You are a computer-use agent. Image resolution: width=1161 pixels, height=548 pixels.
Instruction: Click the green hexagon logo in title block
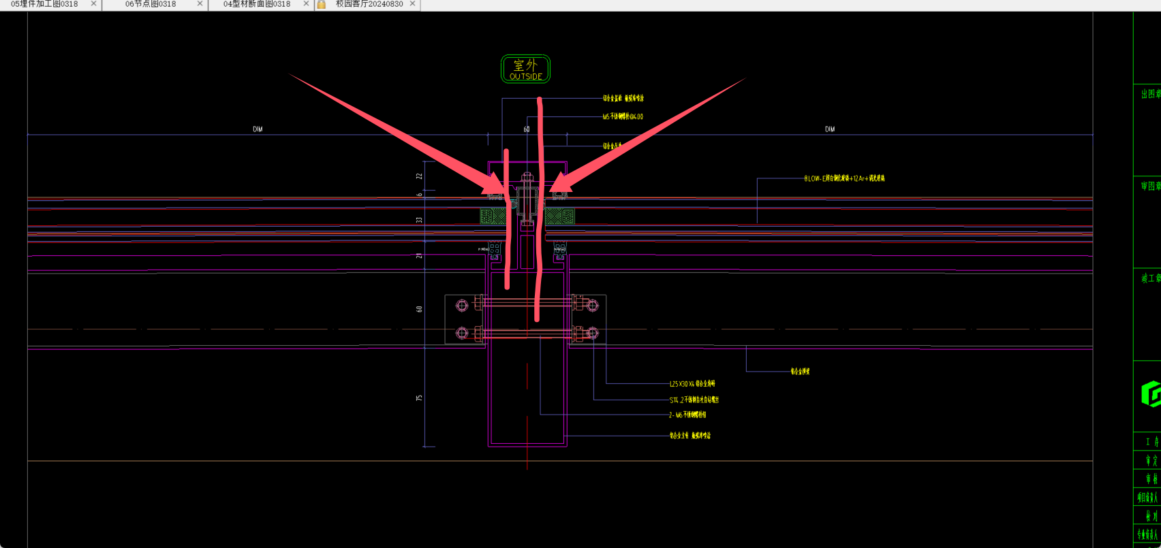[1151, 394]
